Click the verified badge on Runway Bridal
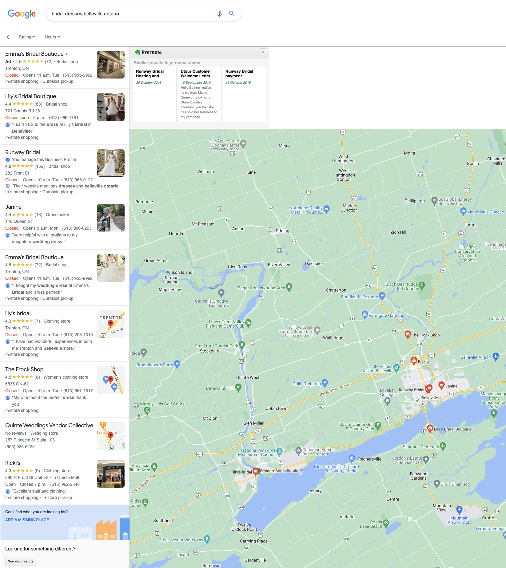This screenshot has height=568, width=506. tap(8, 160)
